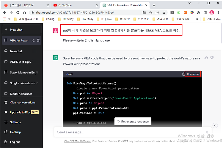Image resolution: width=223 pixels, height=148 pixels.
Task: Open the ADHD Diet Tips conversation
Action: [22, 62]
